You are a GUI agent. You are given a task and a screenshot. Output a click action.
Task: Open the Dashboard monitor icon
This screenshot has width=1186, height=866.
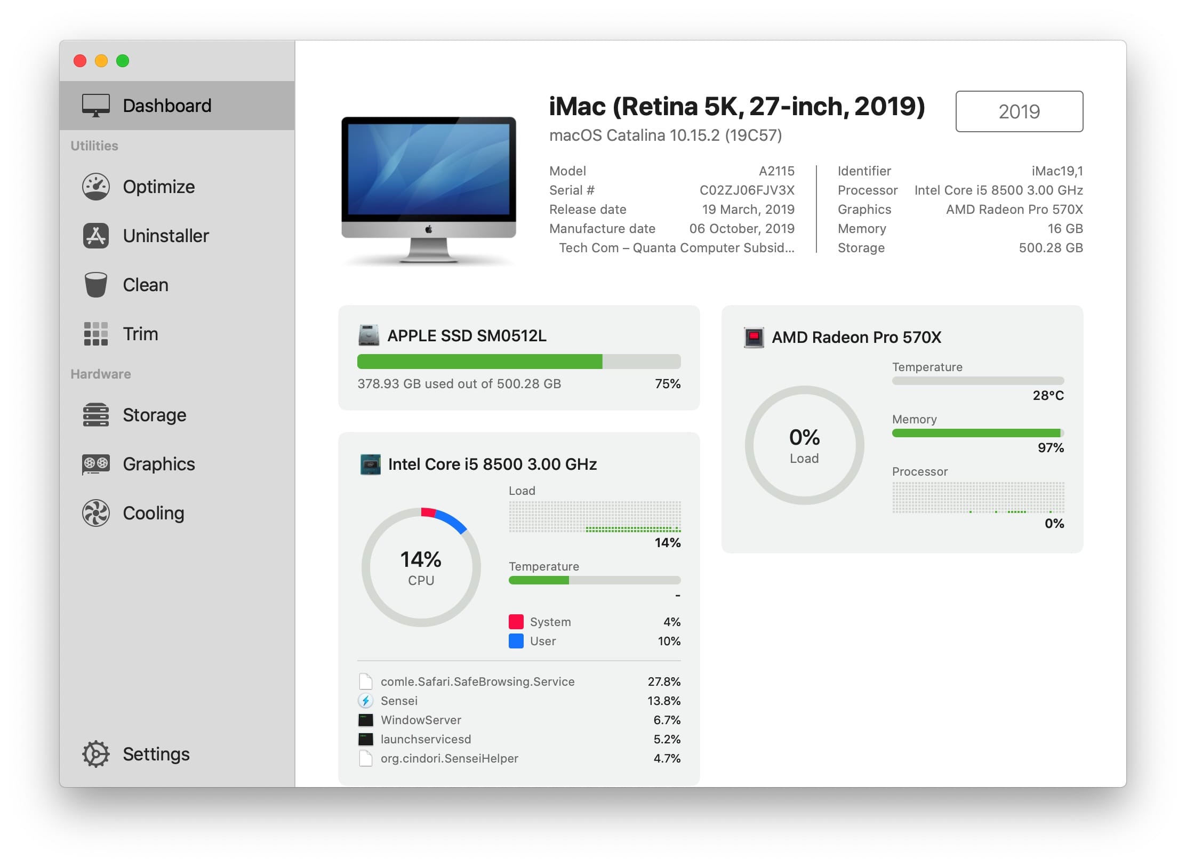coord(96,106)
